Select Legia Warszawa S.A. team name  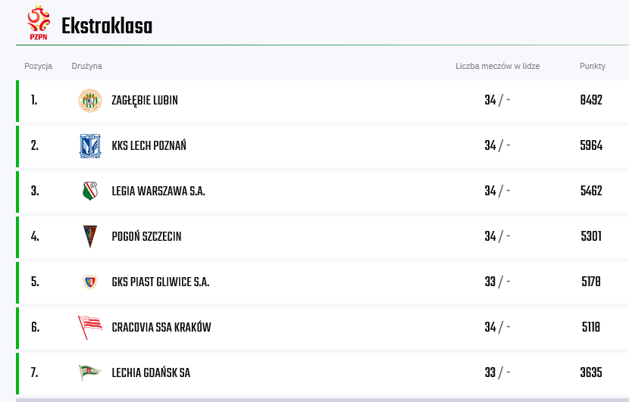[158, 192]
